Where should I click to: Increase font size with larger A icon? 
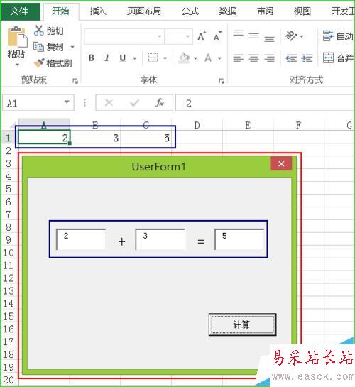[x=202, y=36]
